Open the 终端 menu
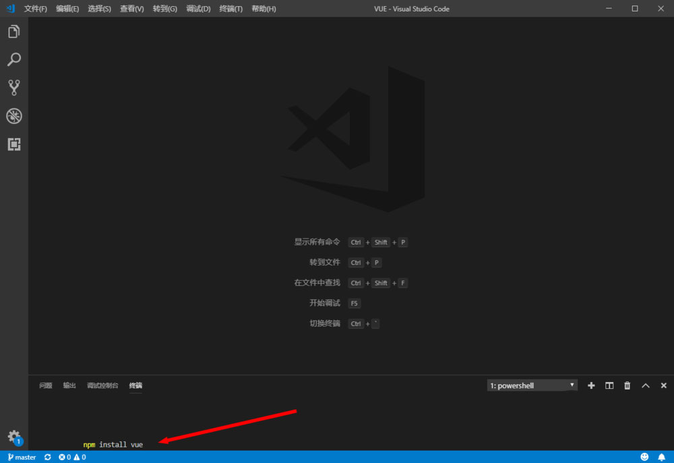The width and height of the screenshot is (674, 463). pyautogui.click(x=230, y=9)
